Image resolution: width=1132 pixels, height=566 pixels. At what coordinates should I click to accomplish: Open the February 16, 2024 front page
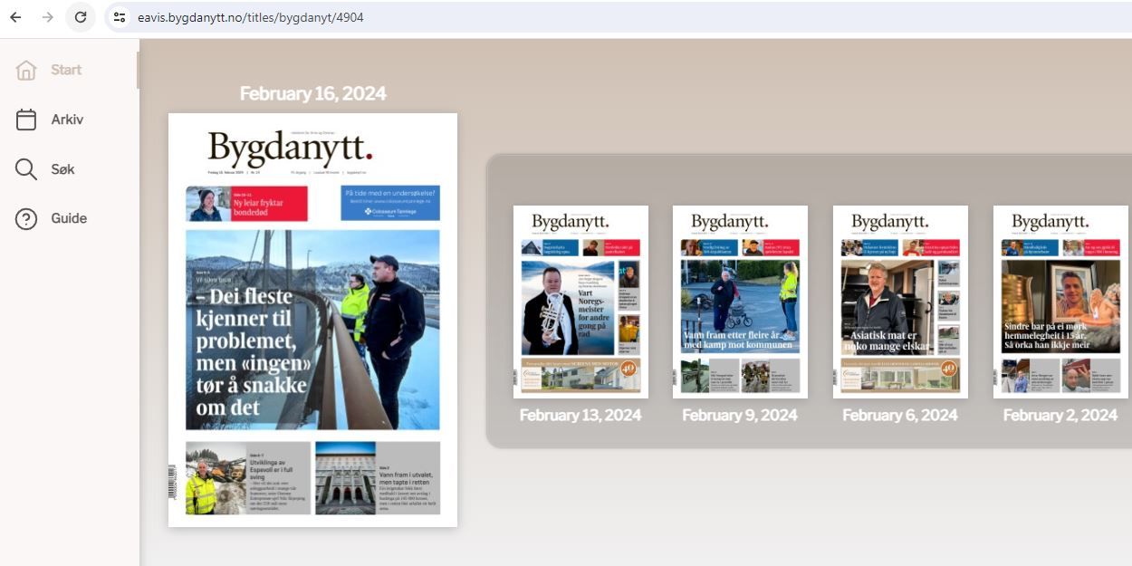click(x=312, y=320)
